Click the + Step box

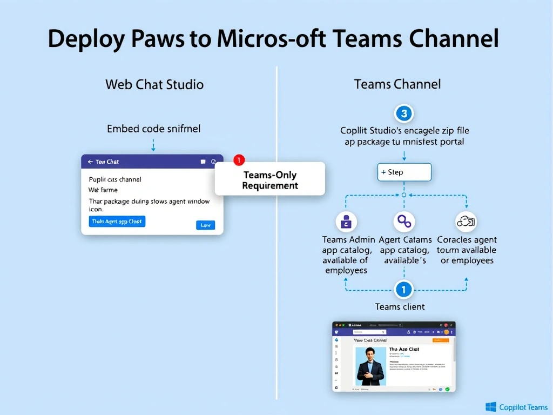point(404,172)
